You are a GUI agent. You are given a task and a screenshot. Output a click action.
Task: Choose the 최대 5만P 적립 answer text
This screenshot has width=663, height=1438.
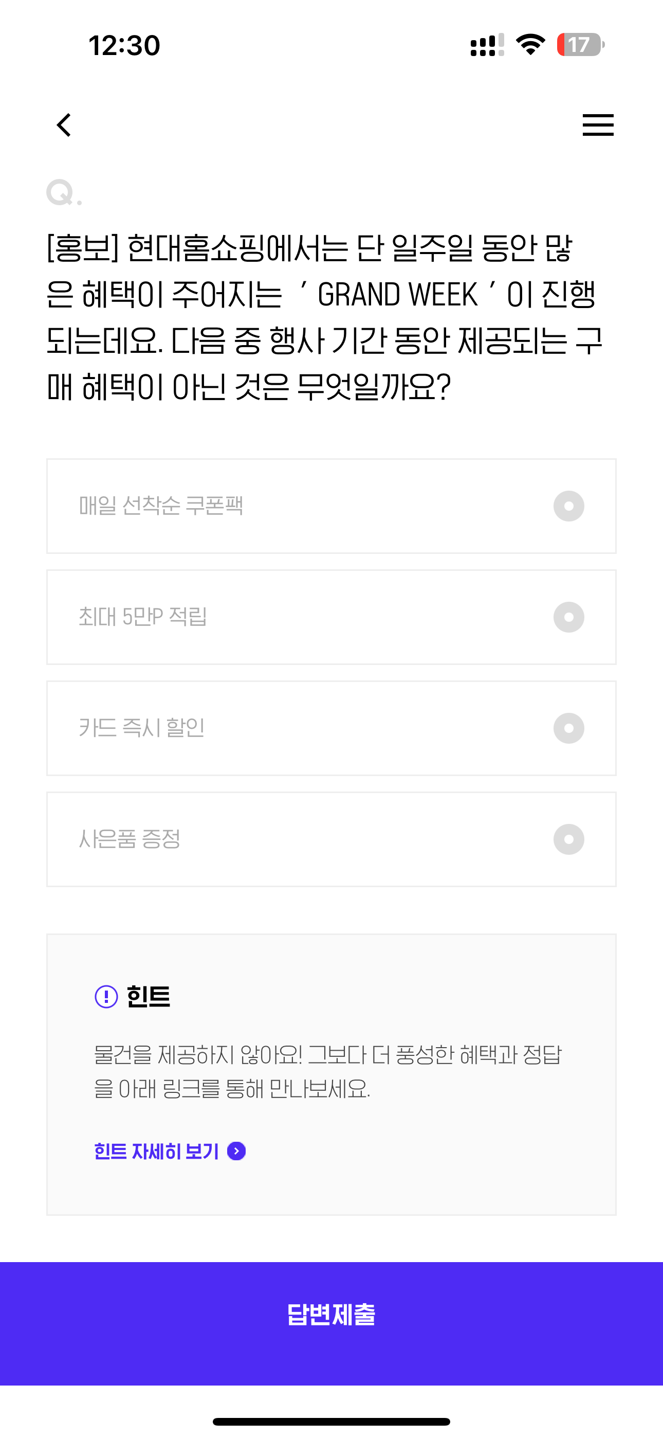pos(143,617)
